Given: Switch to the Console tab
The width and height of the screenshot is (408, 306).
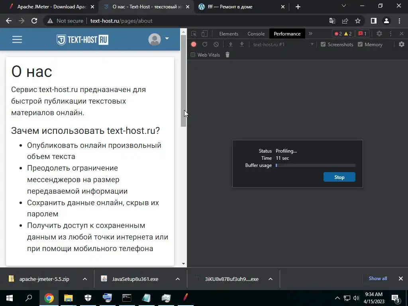Looking at the screenshot, I should [x=256, y=34].
